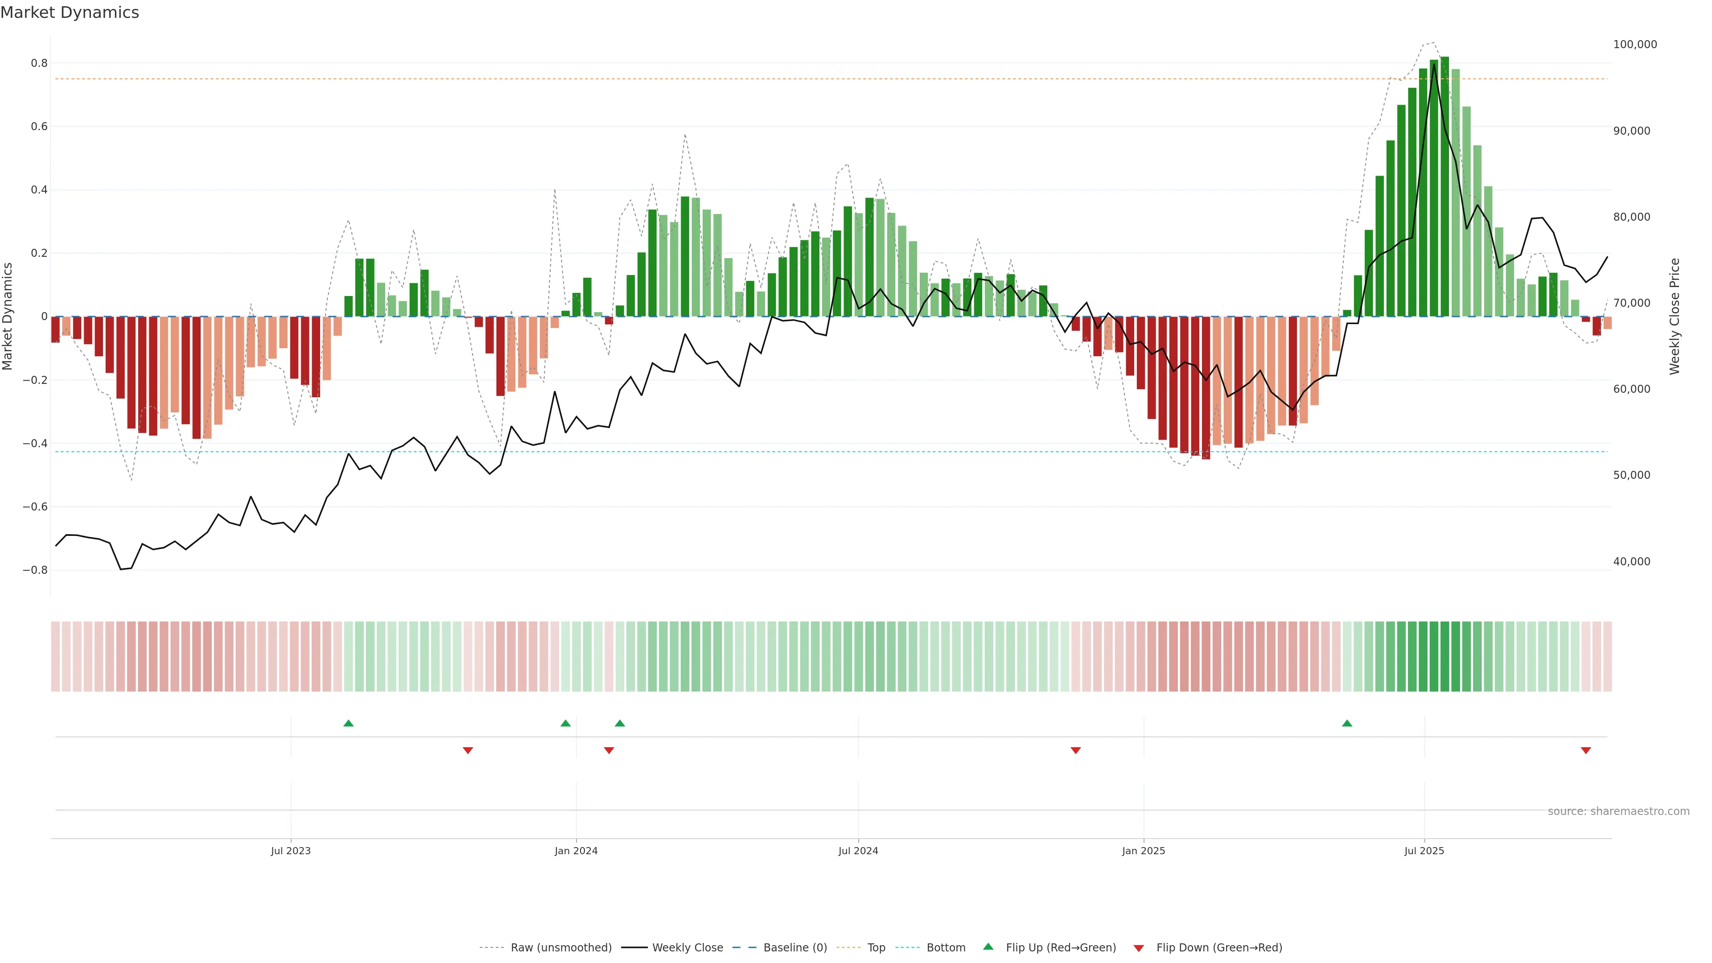Image resolution: width=1712 pixels, height=963 pixels.
Task: Click the source: sharemaestro.com text
Action: (1618, 811)
